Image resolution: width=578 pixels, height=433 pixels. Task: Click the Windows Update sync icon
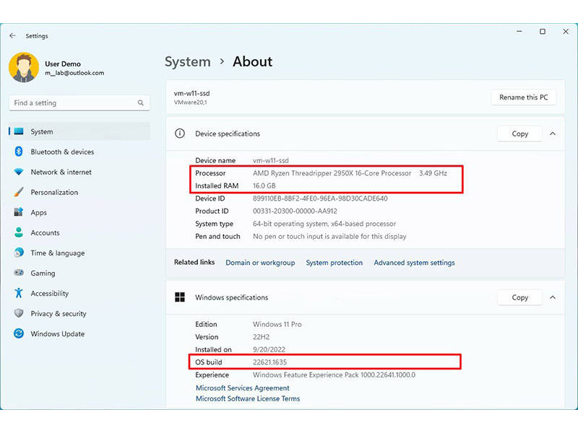click(19, 333)
